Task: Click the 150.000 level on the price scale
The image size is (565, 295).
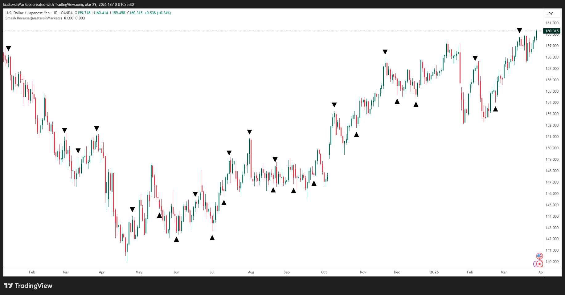Action: [552, 148]
